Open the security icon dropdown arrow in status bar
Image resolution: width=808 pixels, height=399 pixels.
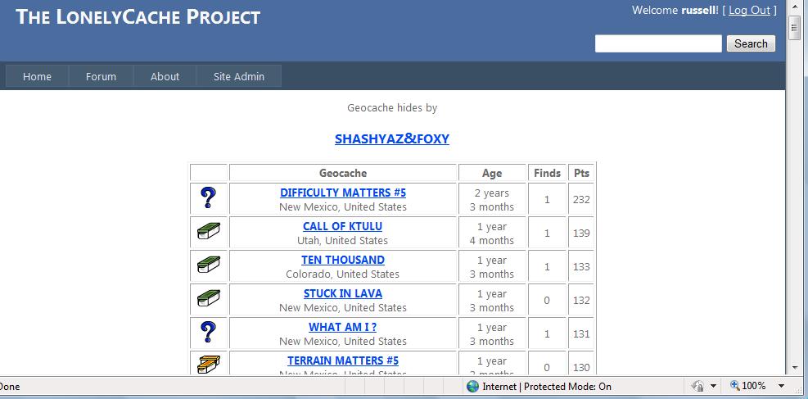(x=713, y=386)
